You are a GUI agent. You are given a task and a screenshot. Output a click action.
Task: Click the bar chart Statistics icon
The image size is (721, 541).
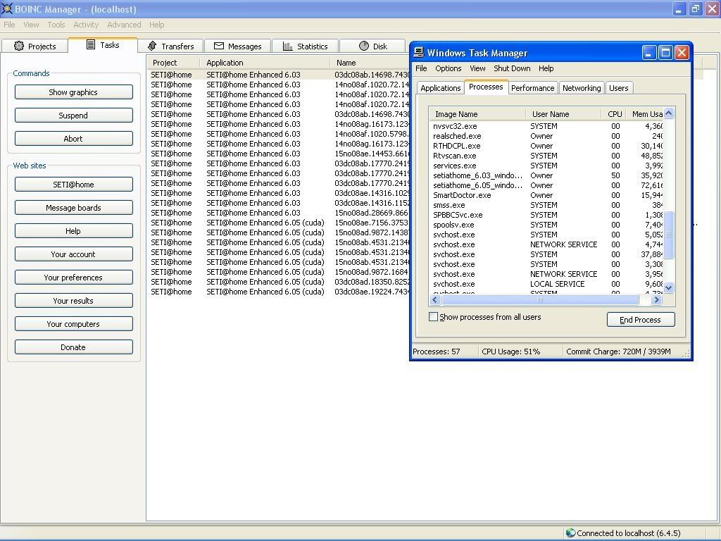click(288, 46)
